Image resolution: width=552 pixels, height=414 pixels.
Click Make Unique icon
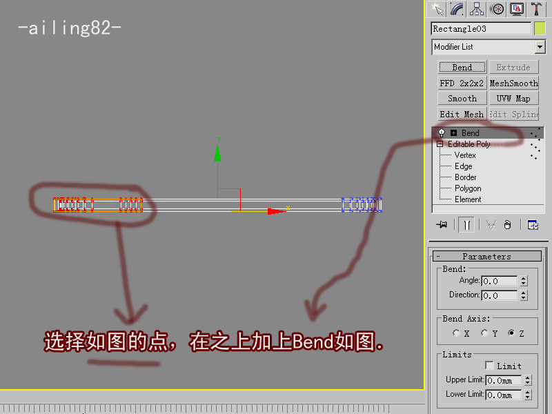tap(491, 225)
